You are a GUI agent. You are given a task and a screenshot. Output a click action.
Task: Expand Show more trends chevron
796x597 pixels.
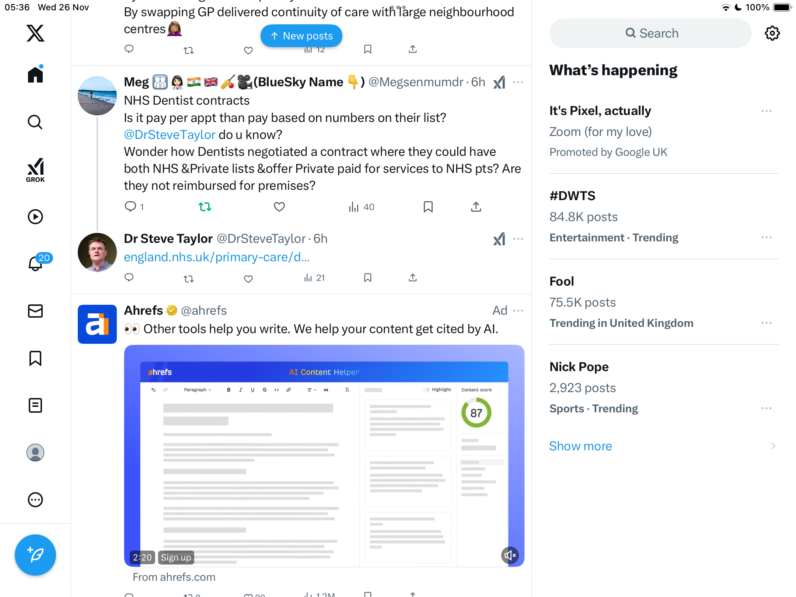click(773, 446)
